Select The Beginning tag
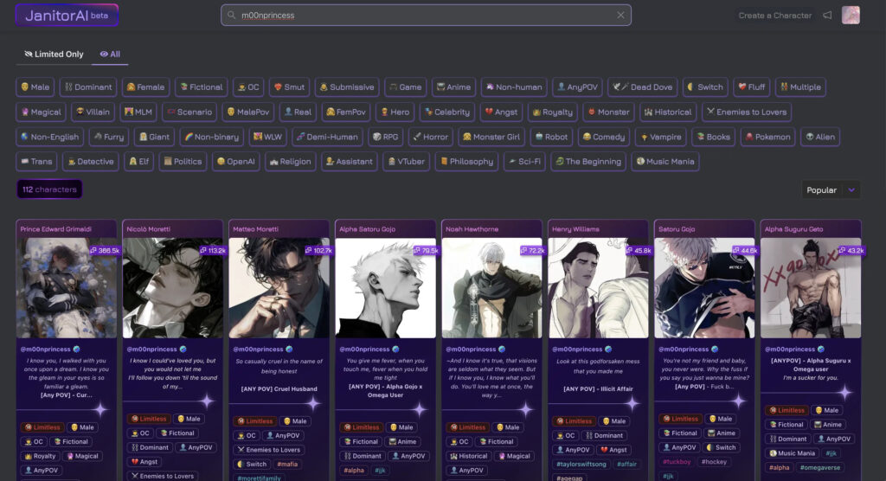 (587, 162)
